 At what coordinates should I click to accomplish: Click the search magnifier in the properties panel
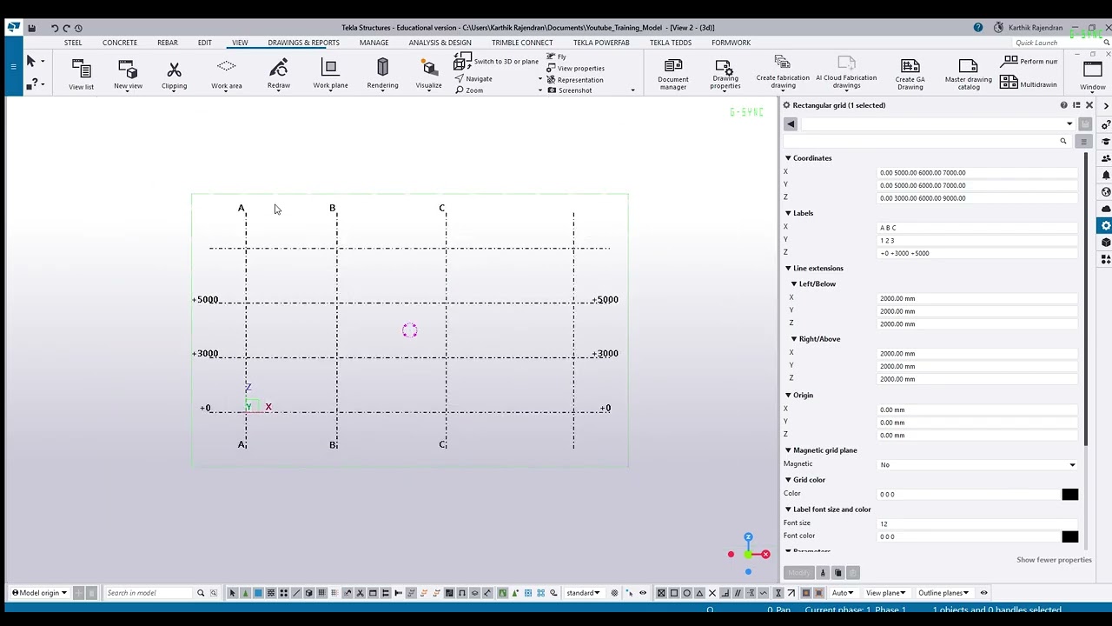1062,141
